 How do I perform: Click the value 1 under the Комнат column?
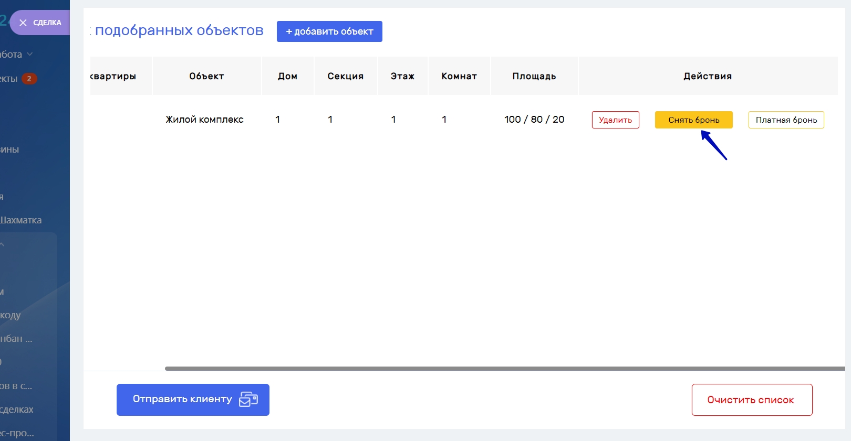pyautogui.click(x=444, y=120)
